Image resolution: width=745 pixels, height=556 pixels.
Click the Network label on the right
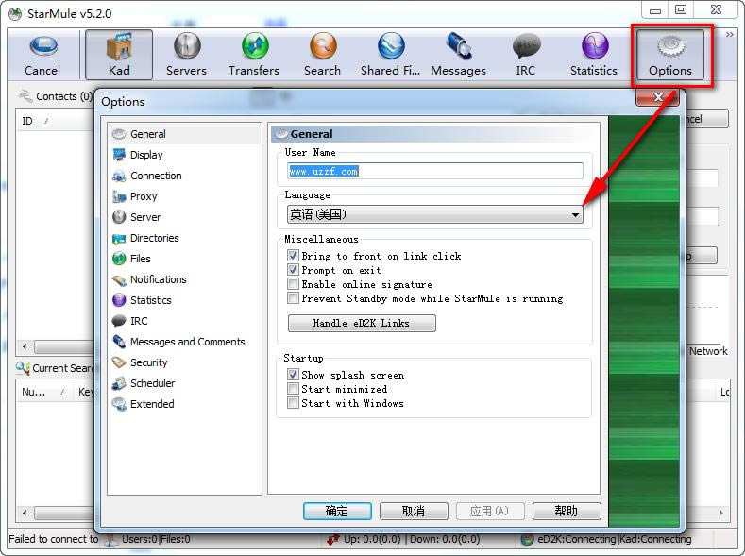click(x=708, y=351)
